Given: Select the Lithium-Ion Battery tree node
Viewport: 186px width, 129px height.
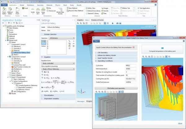Looking at the screenshot, I should [x=21, y=52].
